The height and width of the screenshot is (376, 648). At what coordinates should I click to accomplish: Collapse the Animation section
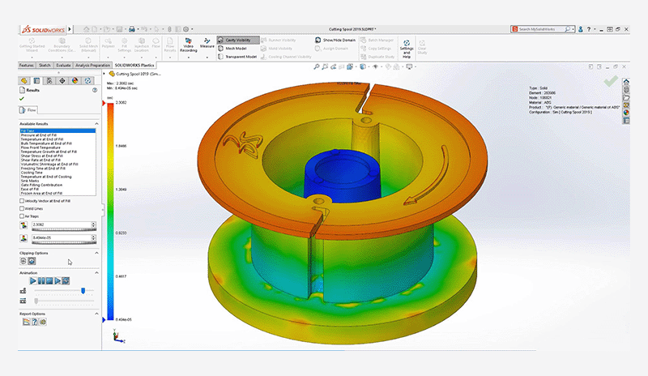click(x=96, y=273)
